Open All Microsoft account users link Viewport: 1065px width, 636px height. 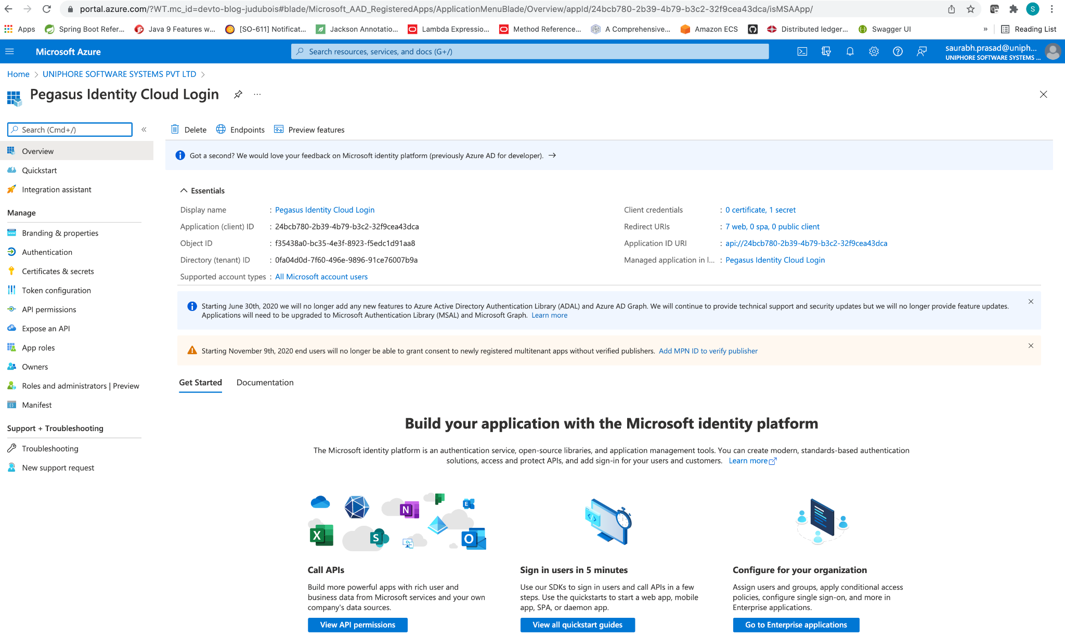coord(321,277)
